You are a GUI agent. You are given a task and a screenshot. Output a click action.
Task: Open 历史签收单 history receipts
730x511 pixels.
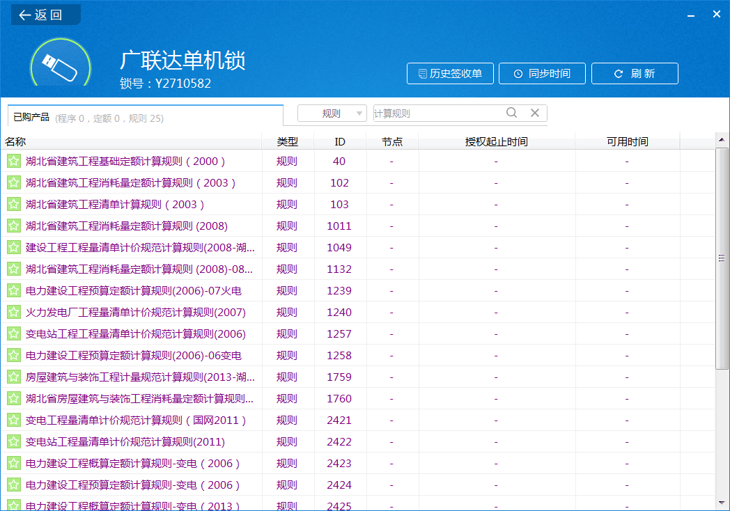450,74
